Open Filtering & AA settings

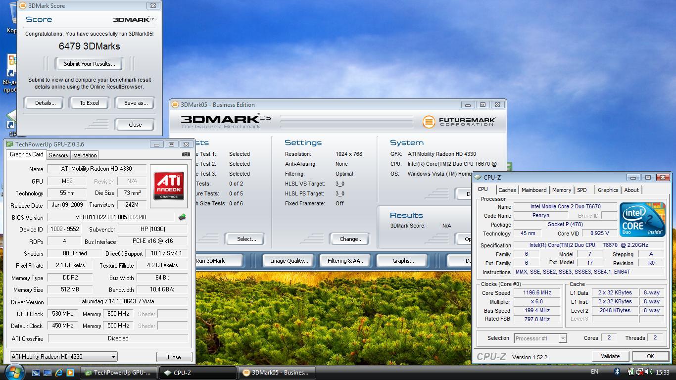point(346,261)
